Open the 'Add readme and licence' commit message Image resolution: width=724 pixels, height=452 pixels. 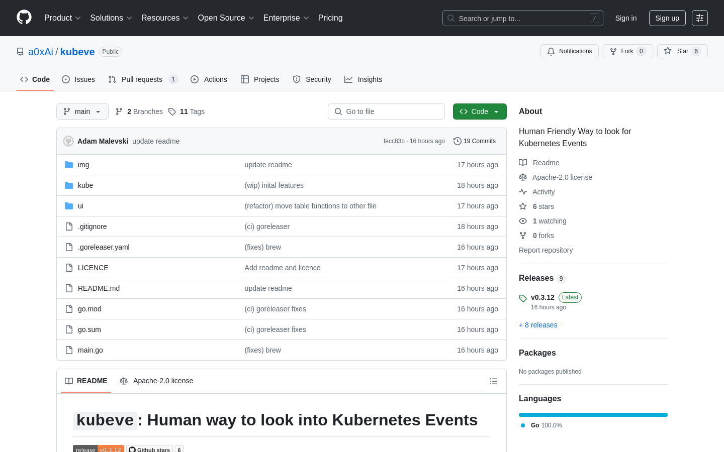(283, 268)
